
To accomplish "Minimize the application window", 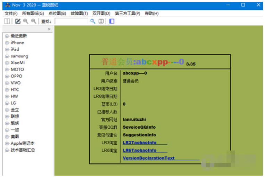I will [228, 5].
